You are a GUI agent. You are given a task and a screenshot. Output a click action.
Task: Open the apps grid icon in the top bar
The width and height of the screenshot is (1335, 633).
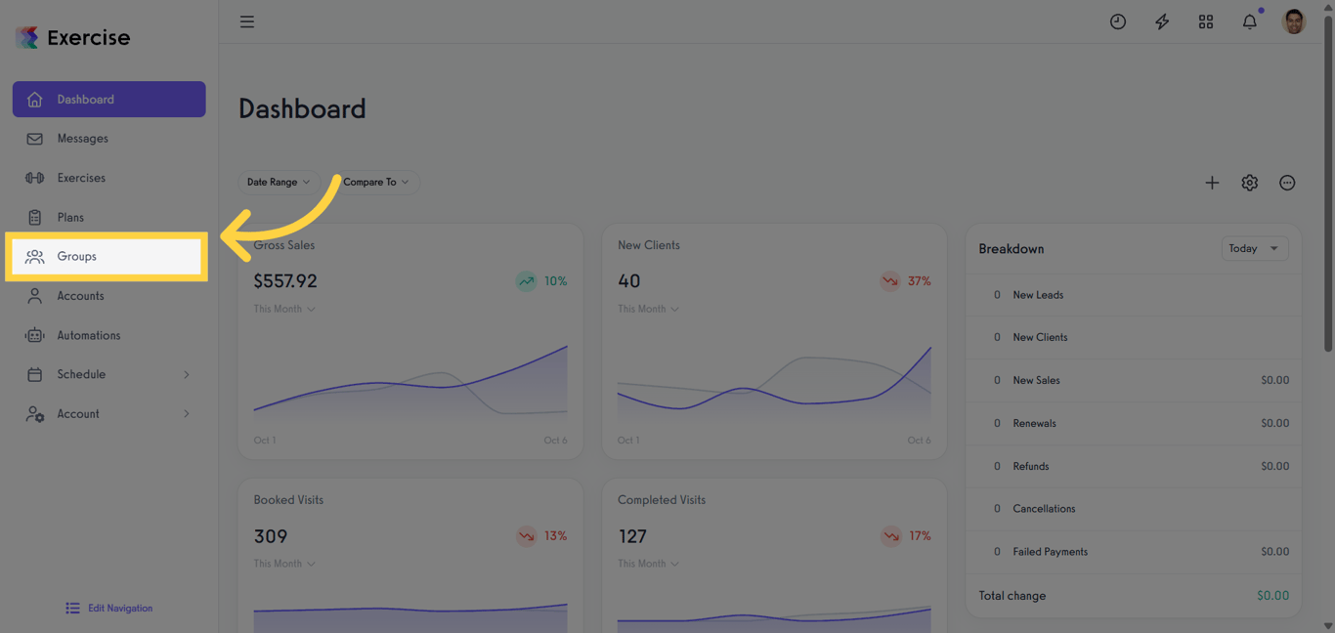(x=1205, y=21)
